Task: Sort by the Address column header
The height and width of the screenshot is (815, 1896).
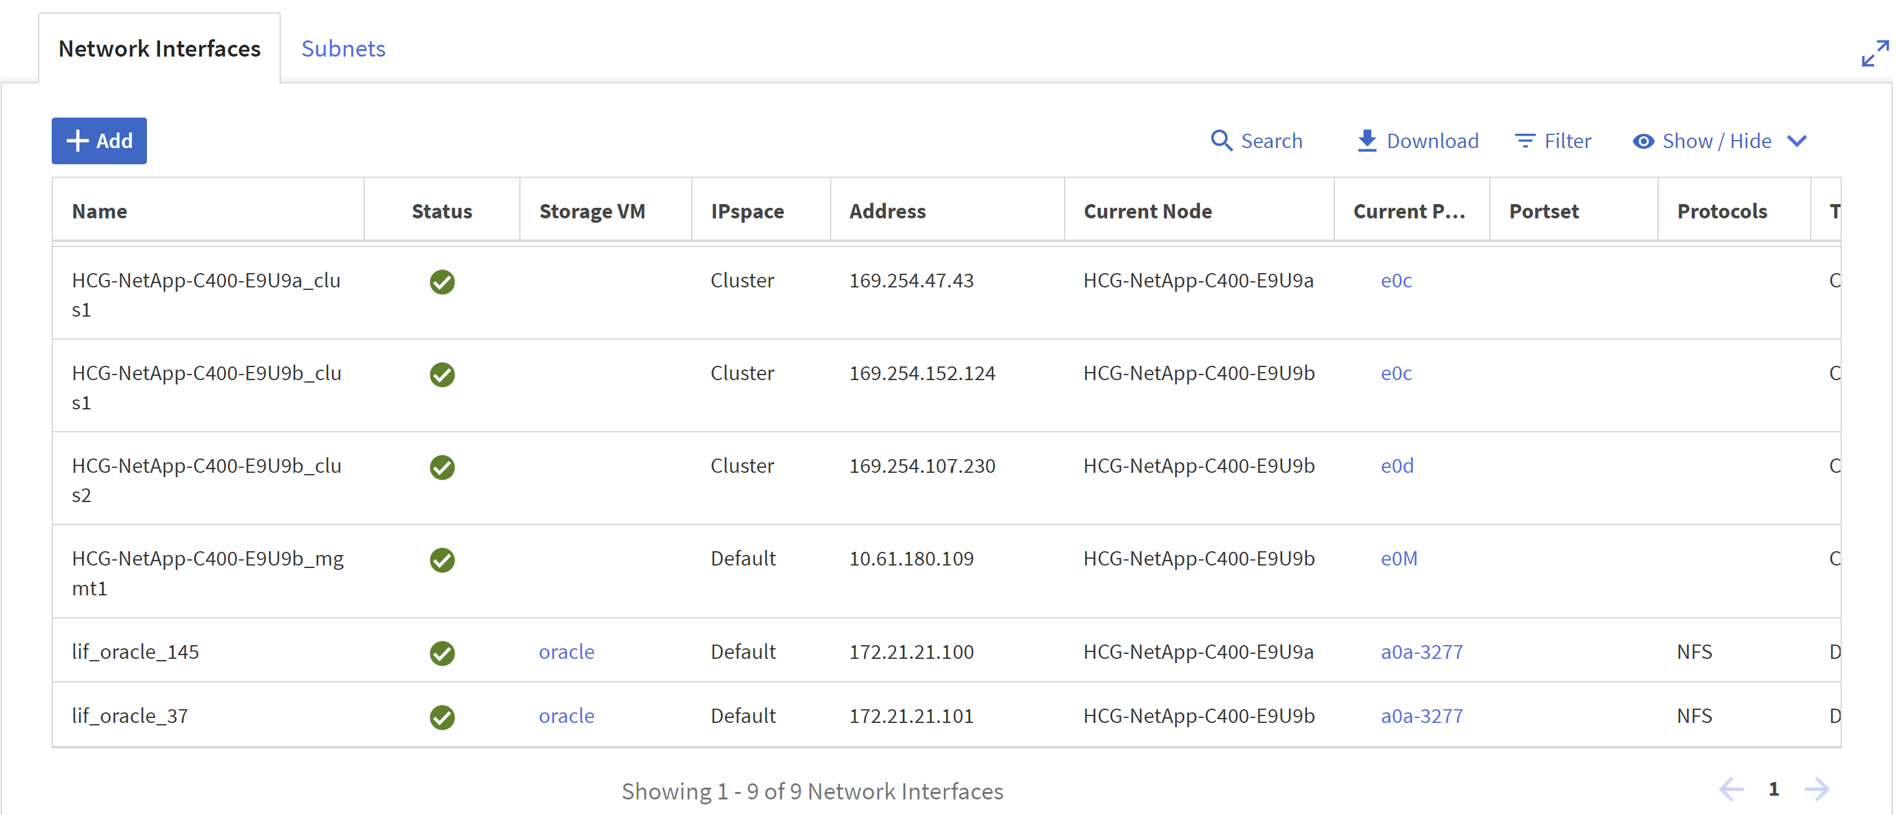Action: click(887, 211)
